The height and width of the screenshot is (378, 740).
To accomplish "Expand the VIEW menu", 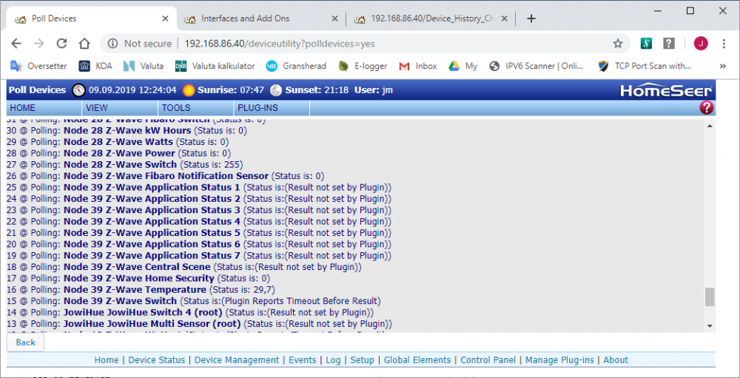I will (x=97, y=108).
